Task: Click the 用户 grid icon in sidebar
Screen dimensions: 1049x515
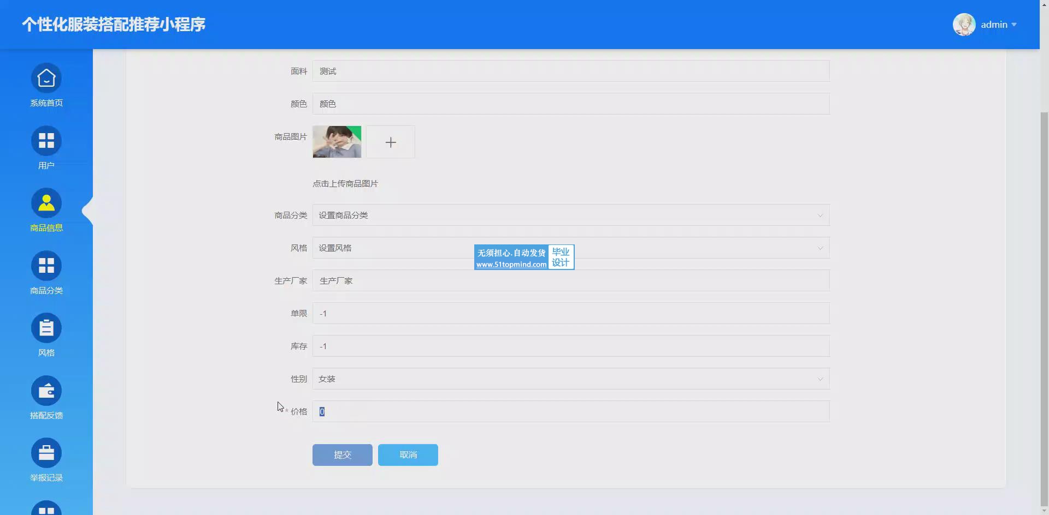Action: [x=46, y=141]
